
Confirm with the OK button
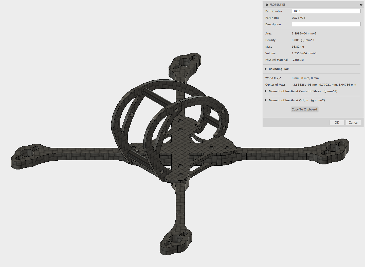click(337, 123)
